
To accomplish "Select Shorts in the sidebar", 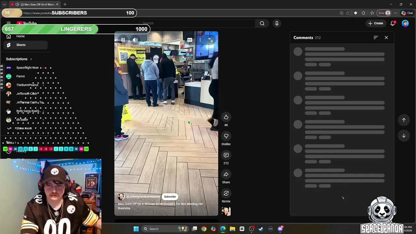I will pos(25,45).
